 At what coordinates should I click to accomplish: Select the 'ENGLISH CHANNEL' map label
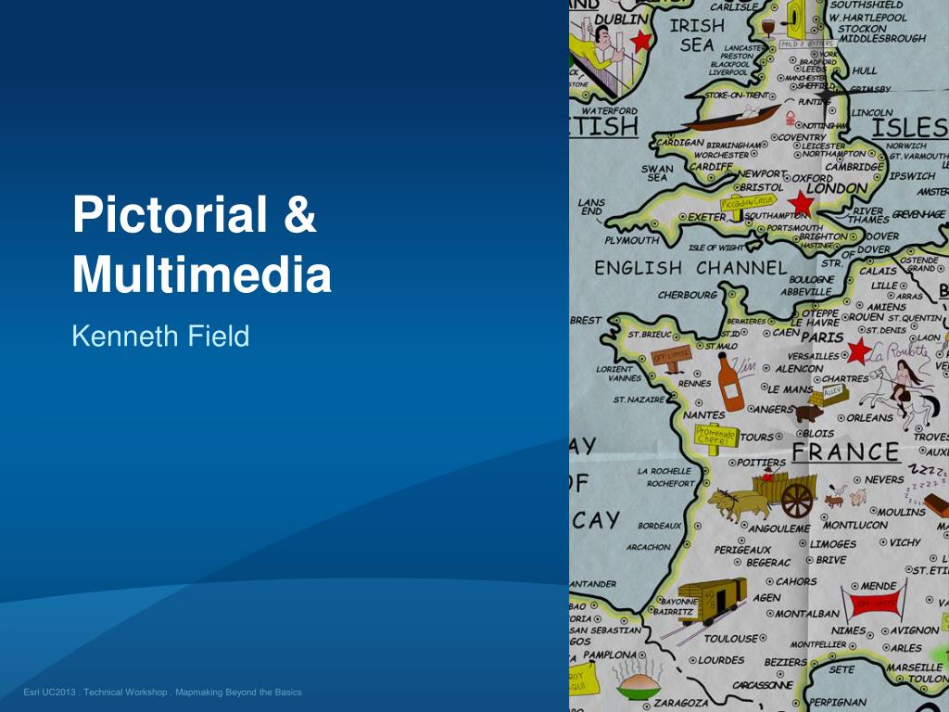[x=690, y=268]
